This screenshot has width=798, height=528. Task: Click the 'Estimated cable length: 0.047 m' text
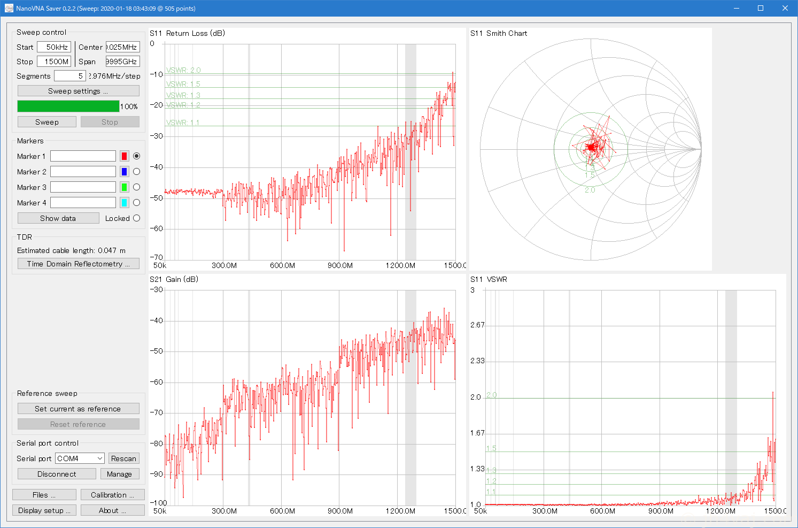click(72, 250)
